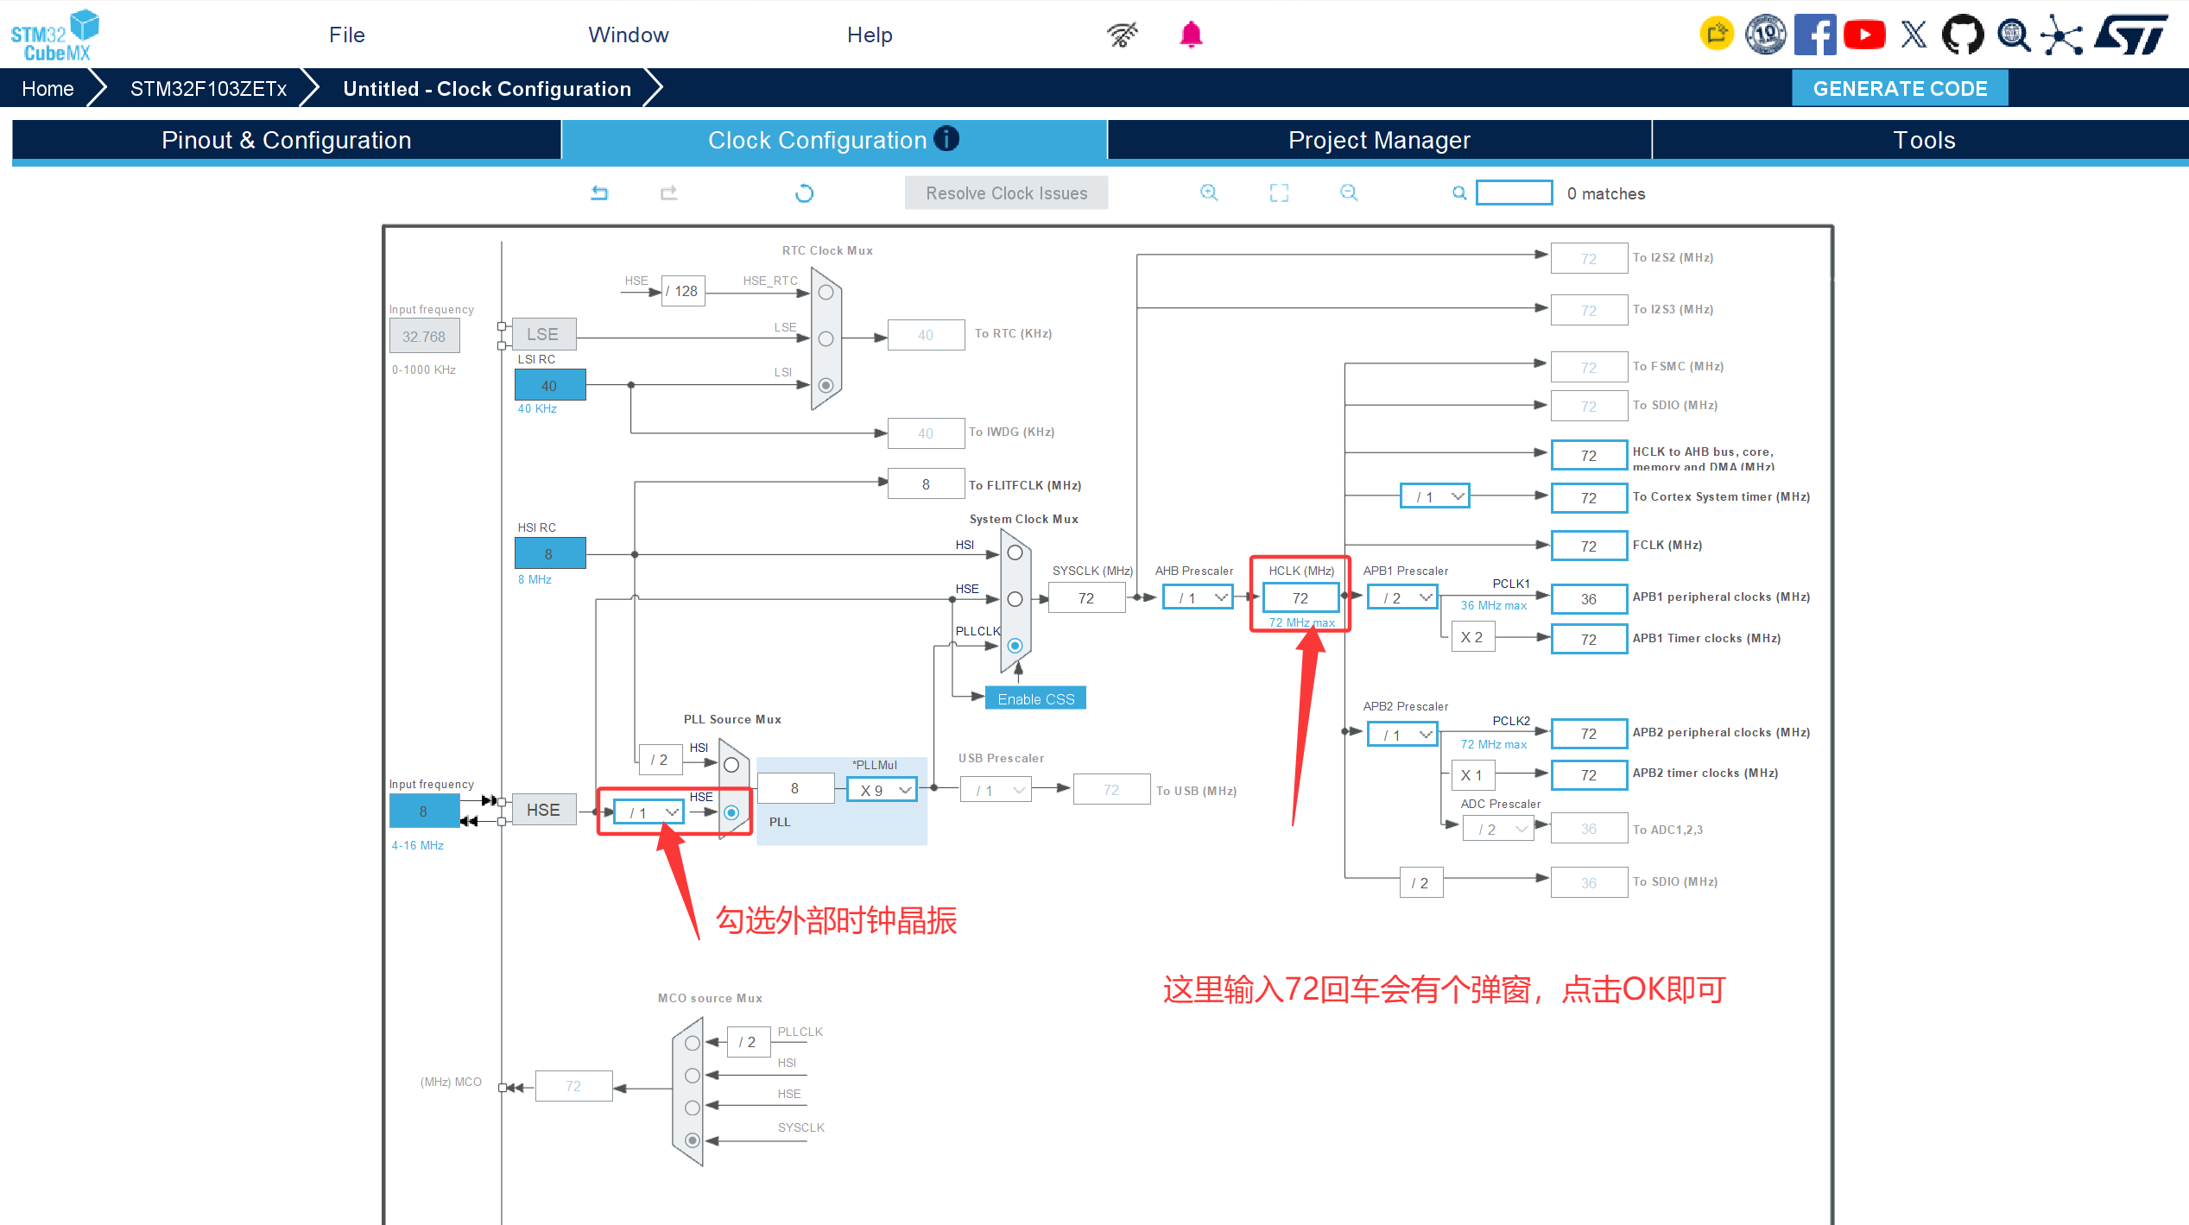2189x1225 pixels.
Task: Click the redo arrow icon
Action: [x=669, y=193]
